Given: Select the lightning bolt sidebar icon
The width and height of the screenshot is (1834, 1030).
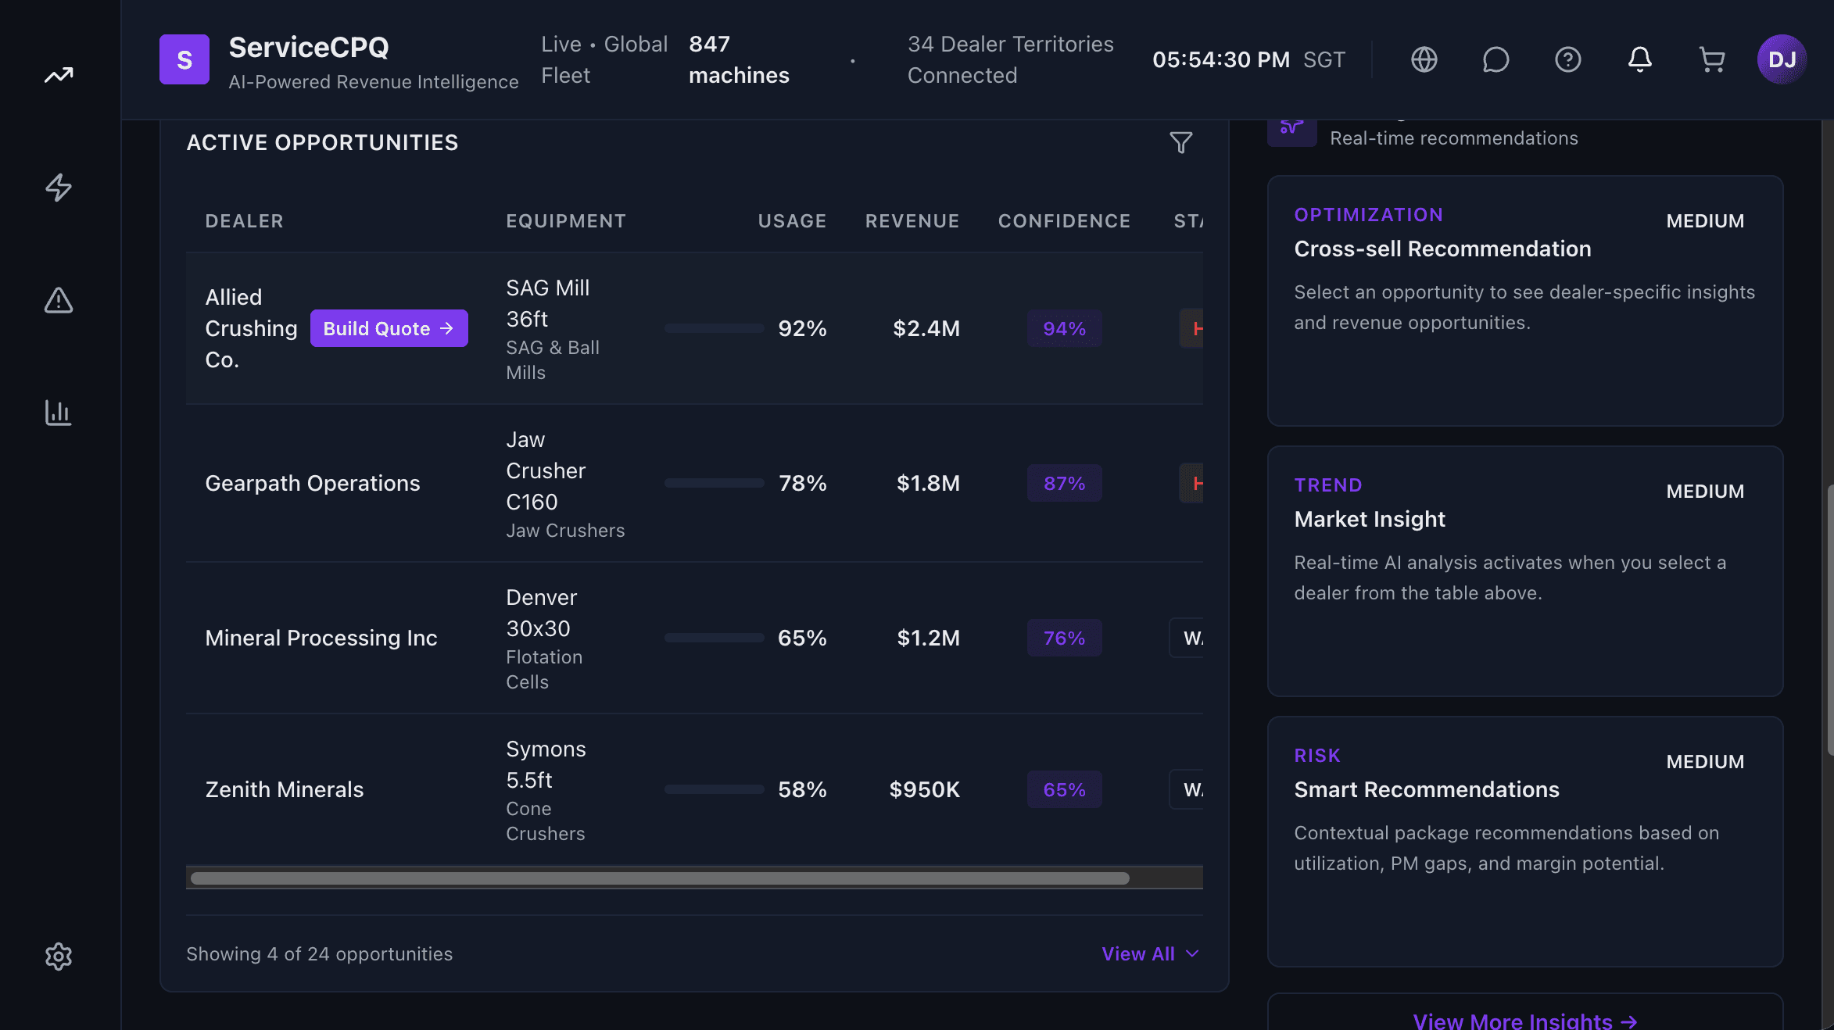Looking at the screenshot, I should [x=59, y=188].
